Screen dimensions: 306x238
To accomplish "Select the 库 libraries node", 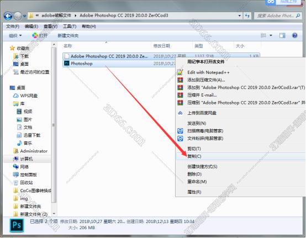I will [19, 104].
